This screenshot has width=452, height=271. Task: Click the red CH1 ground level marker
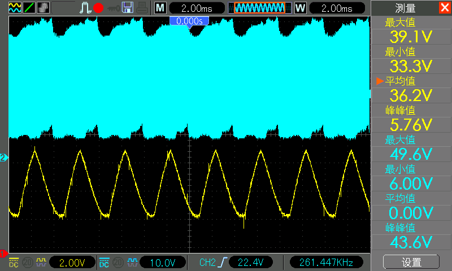4,253
